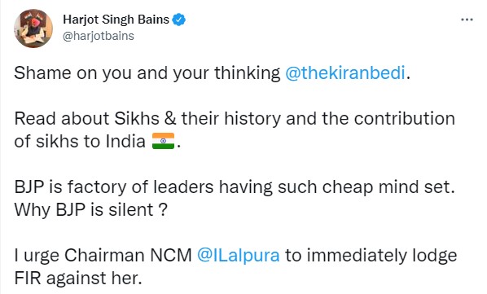This screenshot has height=294, width=487.
Task: Click the word 'contribution' in the tweet body
Action: (405, 118)
